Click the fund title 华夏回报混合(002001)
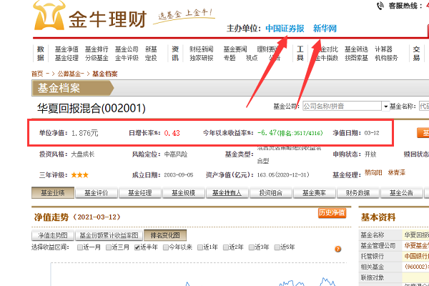This screenshot has width=429, height=286. click(92, 109)
